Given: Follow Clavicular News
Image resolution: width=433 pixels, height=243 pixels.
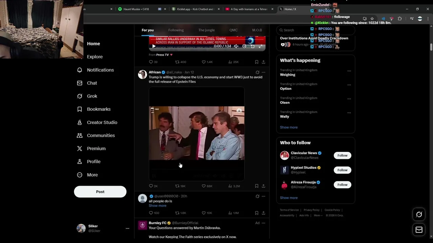Looking at the screenshot, I should click(x=342, y=156).
